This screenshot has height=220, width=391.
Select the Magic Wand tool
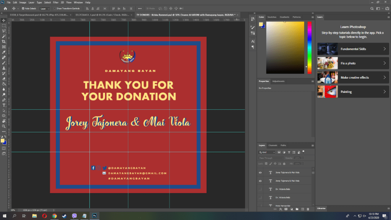coord(4,36)
